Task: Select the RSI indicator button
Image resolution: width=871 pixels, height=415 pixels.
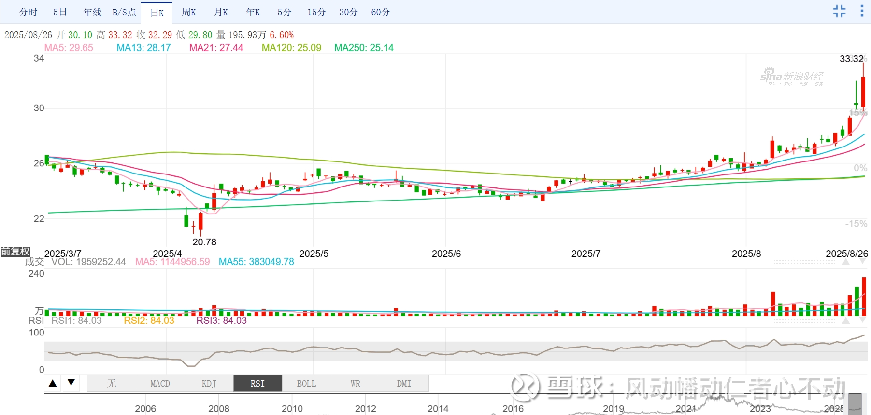Action: click(257, 384)
